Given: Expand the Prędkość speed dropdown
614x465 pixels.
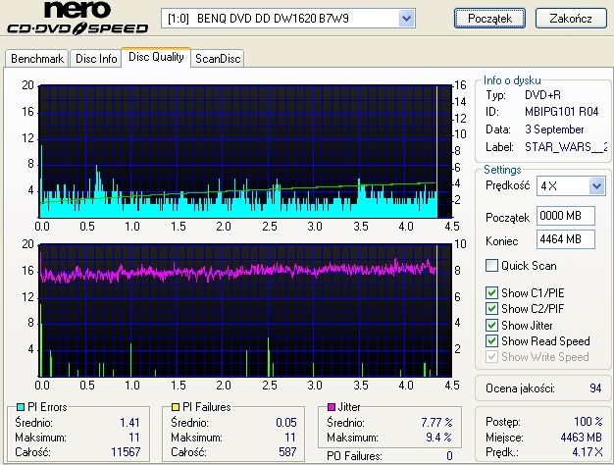Looking at the screenshot, I should pos(596,186).
